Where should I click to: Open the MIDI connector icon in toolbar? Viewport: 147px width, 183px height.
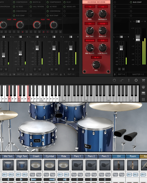[114, 80]
